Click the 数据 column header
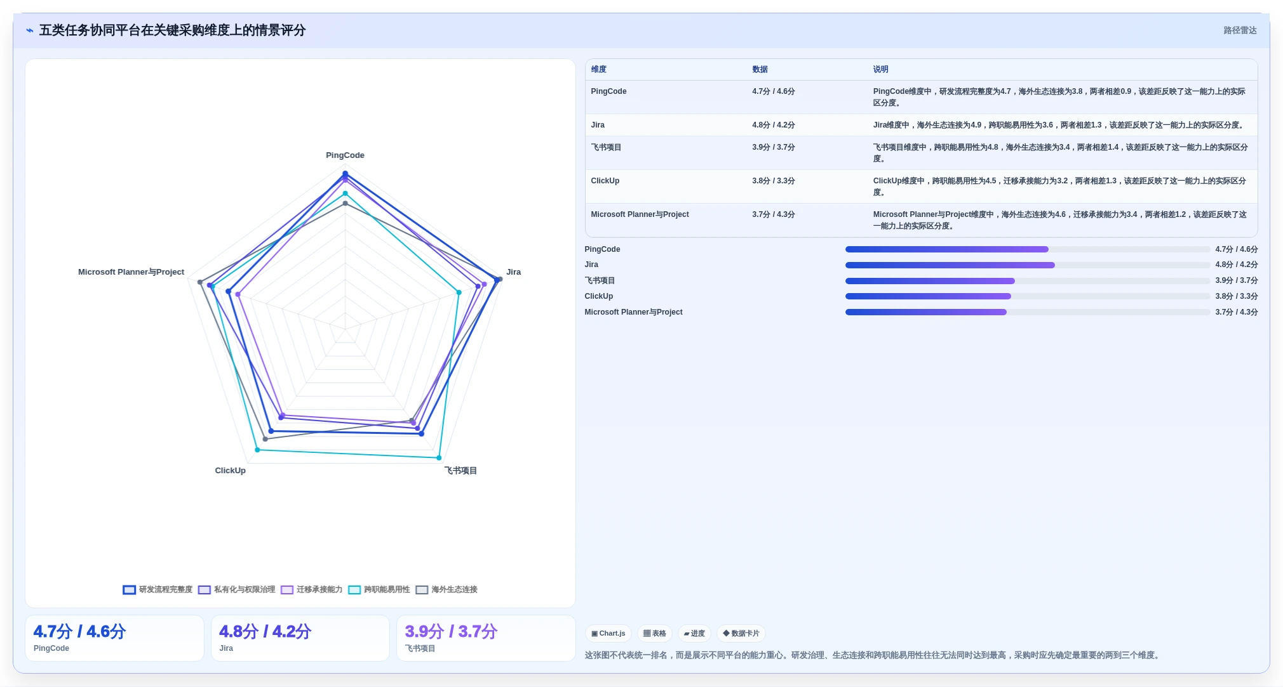This screenshot has width=1283, height=687. pos(760,70)
